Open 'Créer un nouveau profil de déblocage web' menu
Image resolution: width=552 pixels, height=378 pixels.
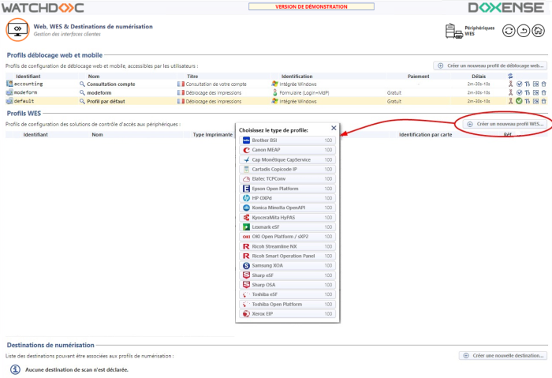click(490, 66)
